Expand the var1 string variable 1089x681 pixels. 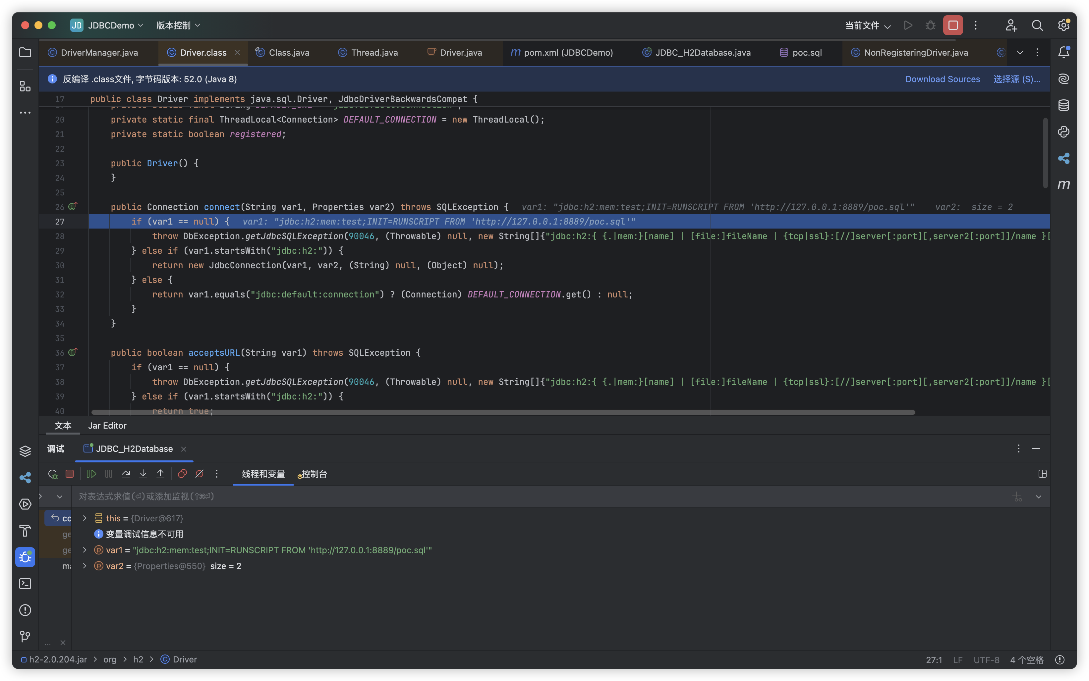(84, 550)
